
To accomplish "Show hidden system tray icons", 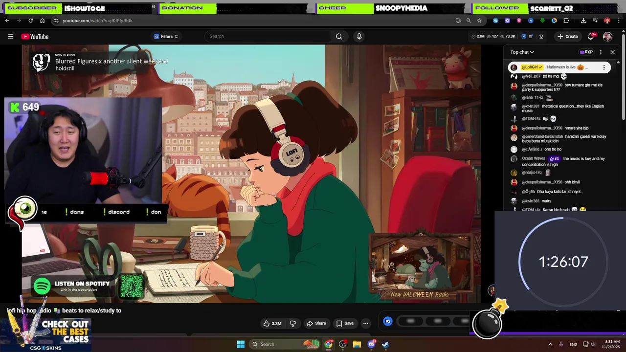I will pos(550,344).
